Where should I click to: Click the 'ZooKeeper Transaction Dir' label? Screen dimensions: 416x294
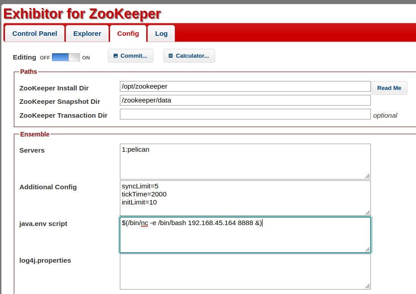click(63, 115)
